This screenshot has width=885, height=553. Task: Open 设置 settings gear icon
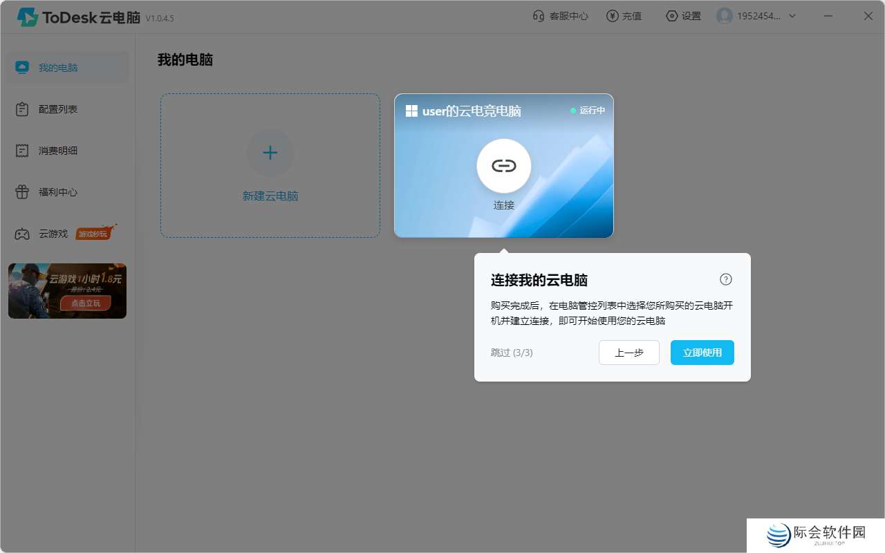tap(671, 17)
